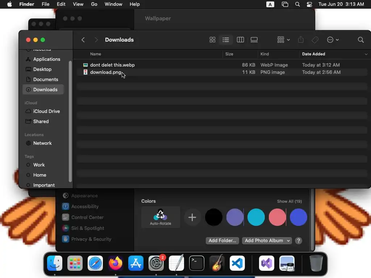Click the Finder search magnifier icon

point(360,40)
